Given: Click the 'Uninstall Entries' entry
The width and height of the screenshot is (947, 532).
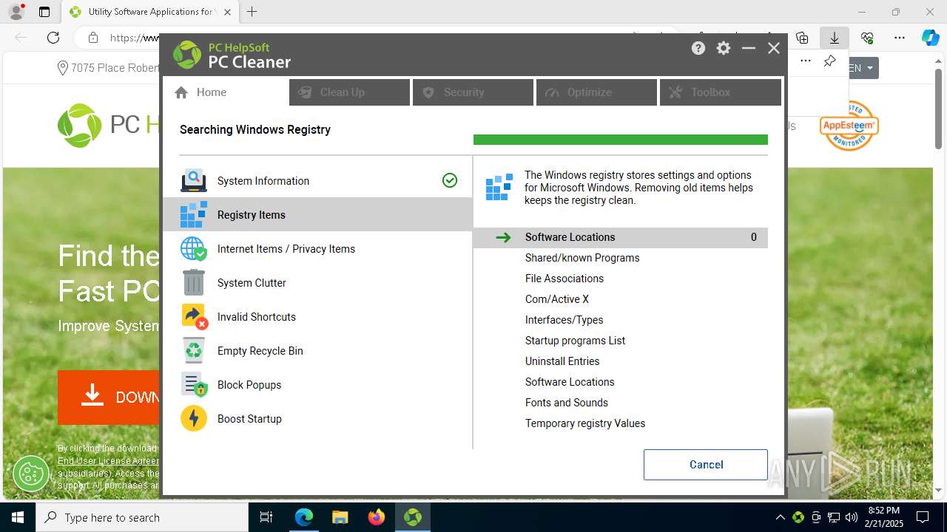Looking at the screenshot, I should pyautogui.click(x=562, y=361).
